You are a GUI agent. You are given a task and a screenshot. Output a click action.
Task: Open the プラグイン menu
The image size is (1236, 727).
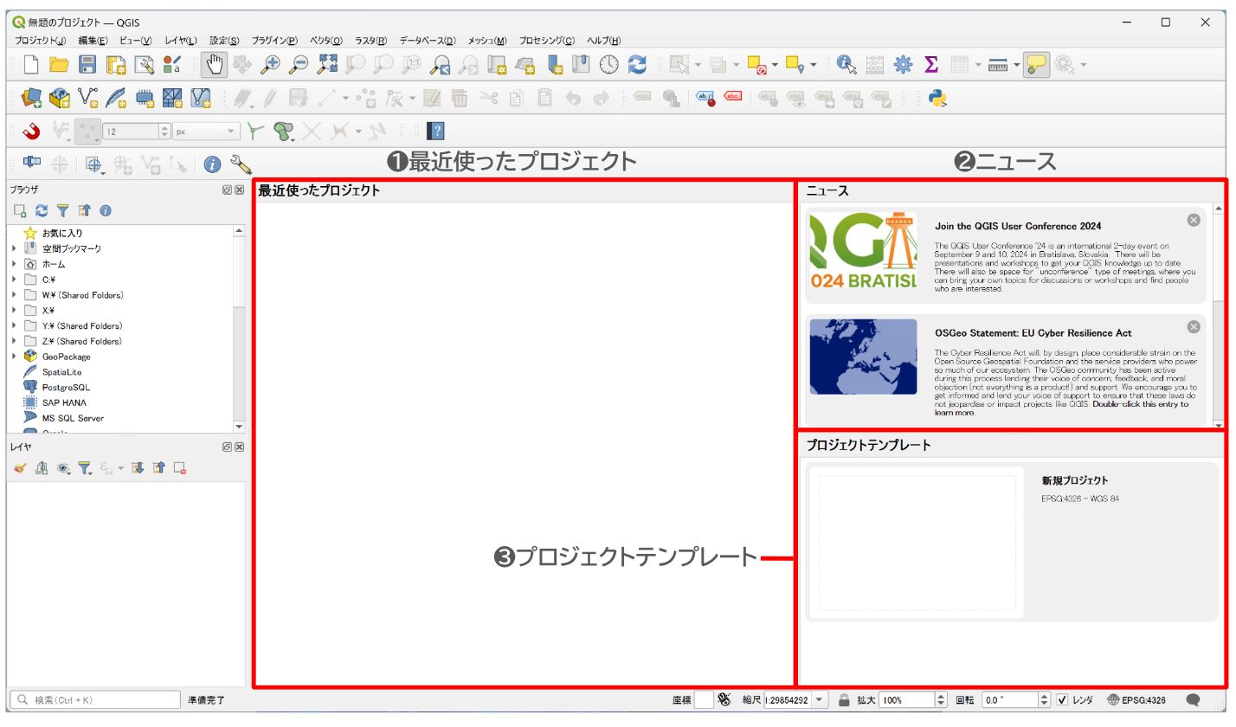[274, 41]
